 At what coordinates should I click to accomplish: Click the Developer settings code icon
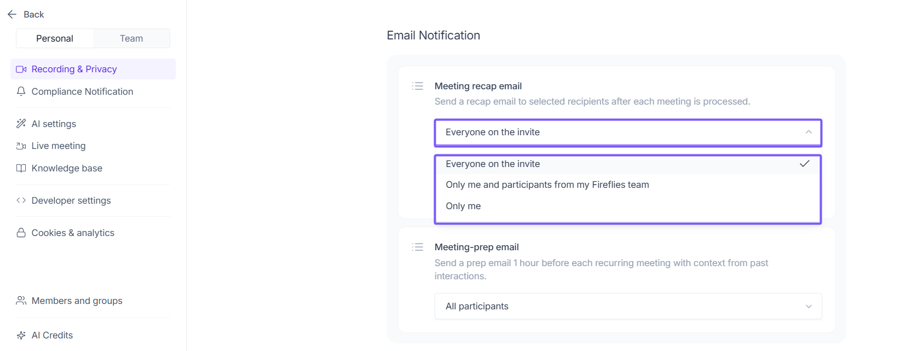pos(21,200)
